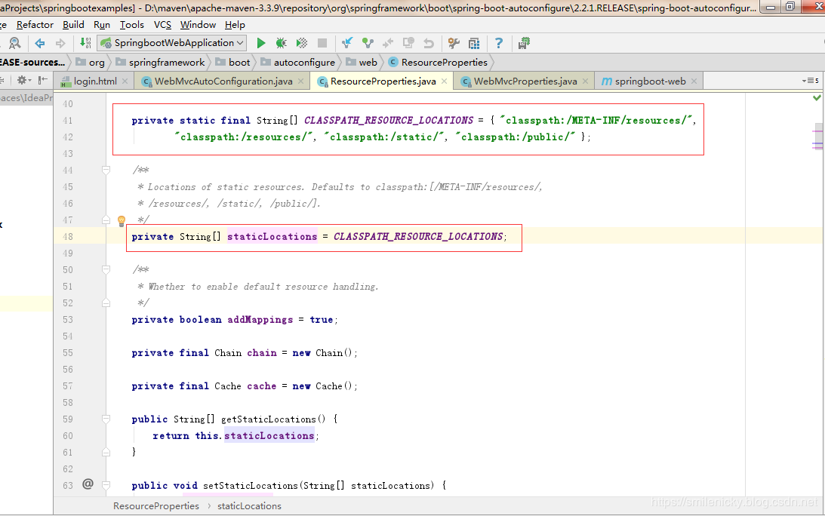825x516 pixels.
Task: Click the build project binary arrow icon
Action: 85,43
